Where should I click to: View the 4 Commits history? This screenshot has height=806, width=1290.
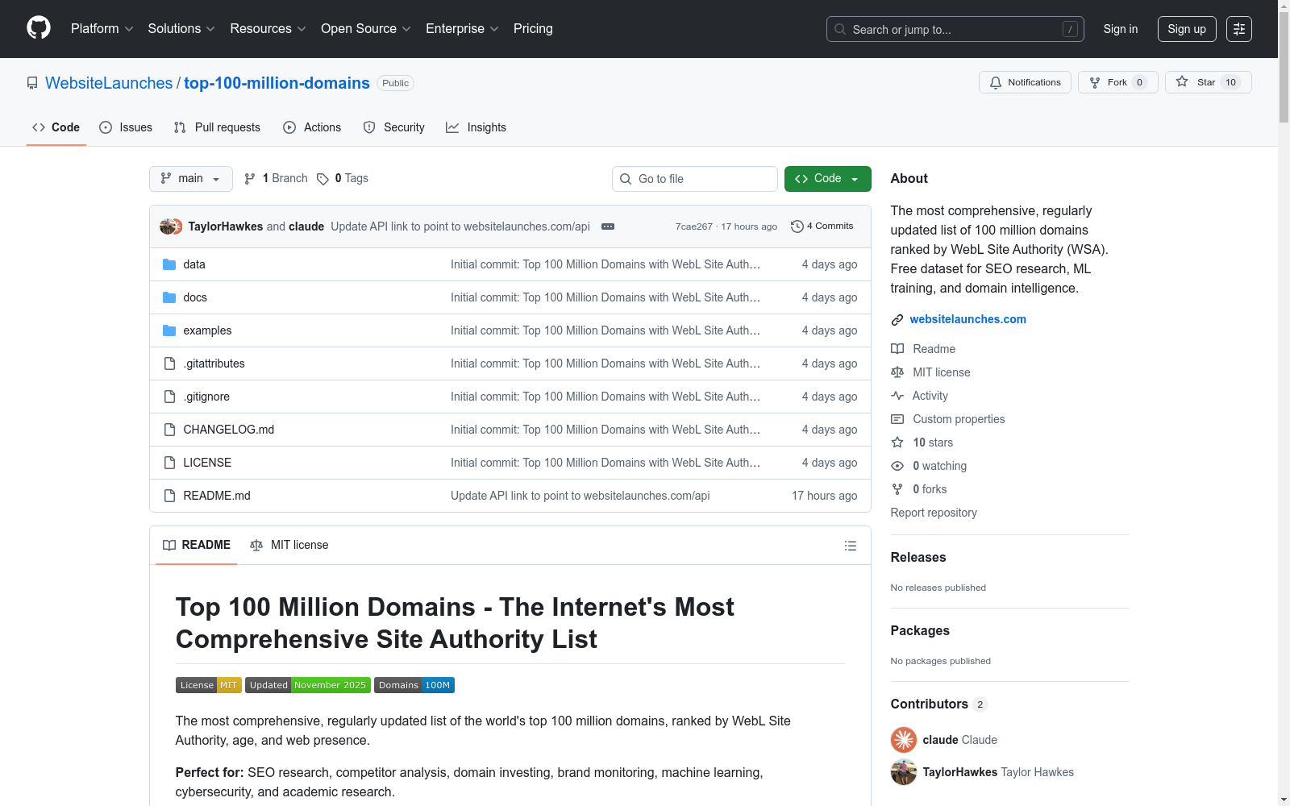(822, 226)
